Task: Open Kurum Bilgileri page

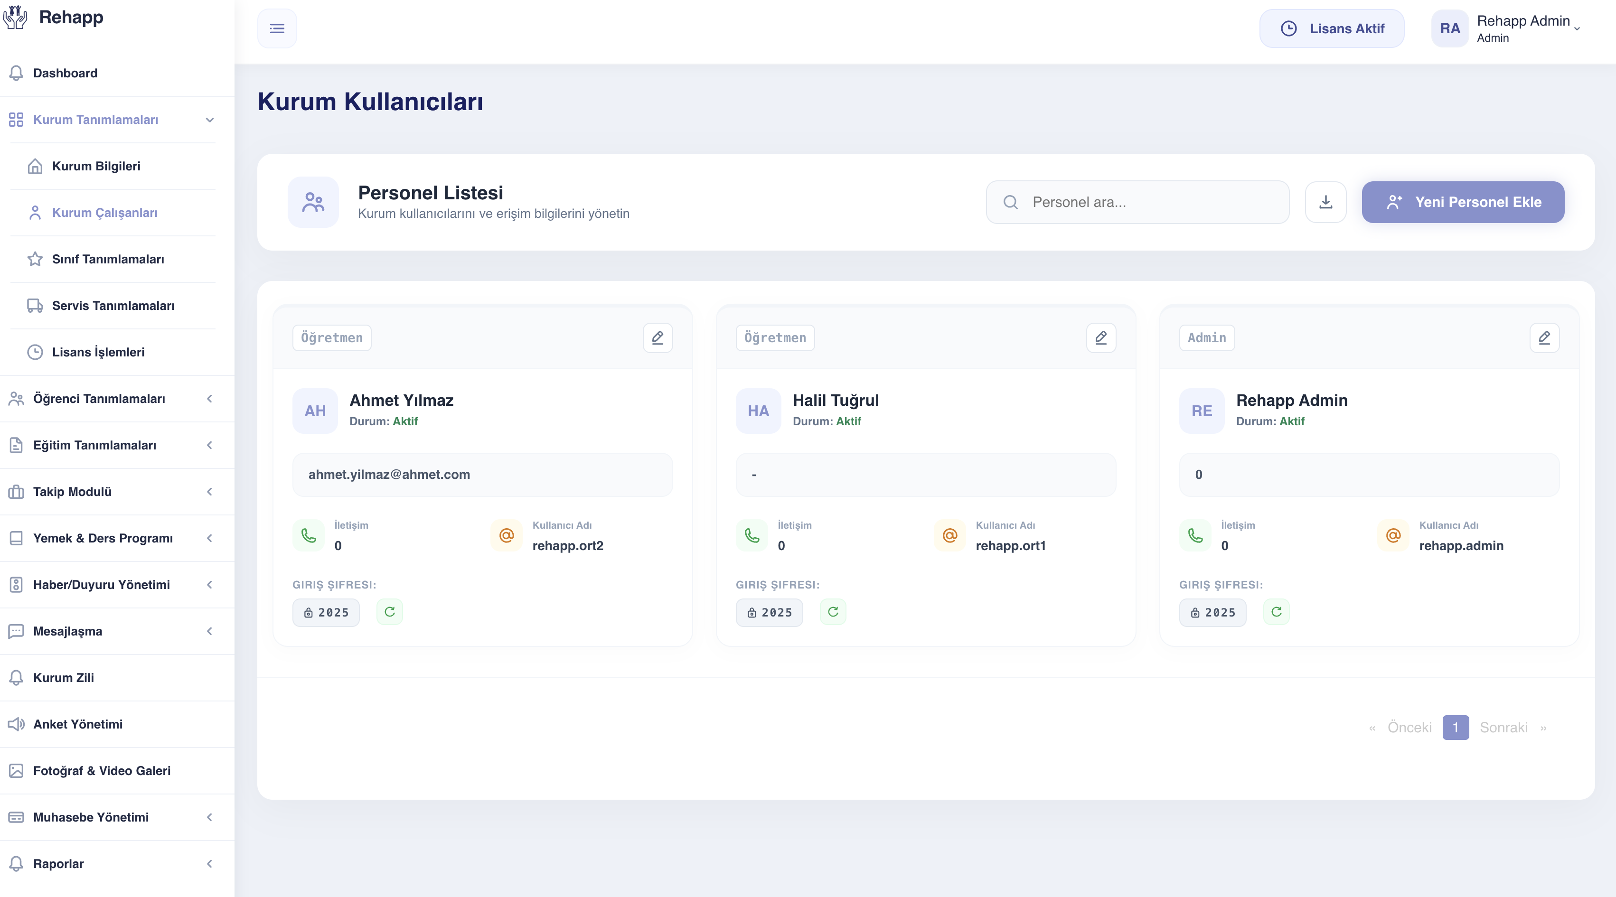Action: [113, 166]
